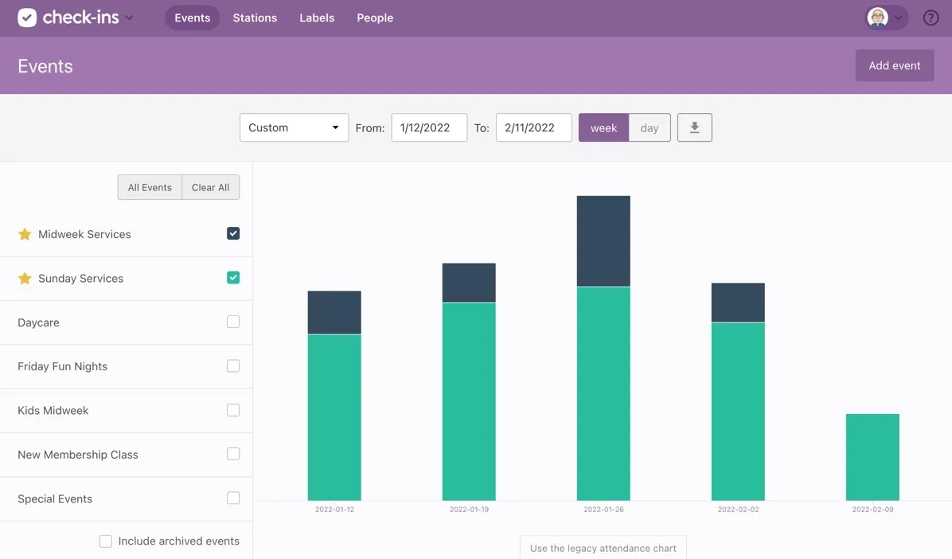The image size is (952, 559).
Task: Open the Custom date range dropdown
Action: 294,127
